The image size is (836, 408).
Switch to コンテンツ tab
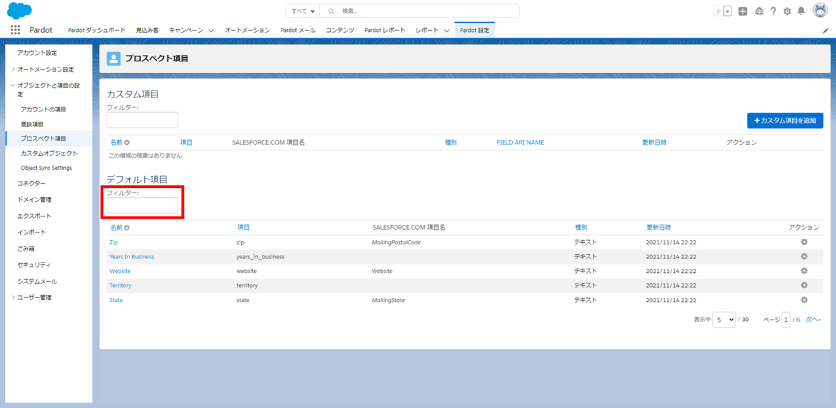pyautogui.click(x=340, y=31)
